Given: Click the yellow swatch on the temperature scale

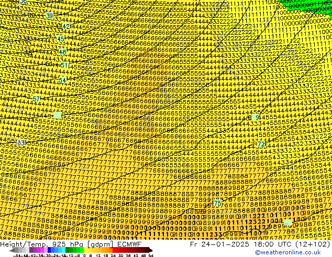Looking at the screenshot, I should click(x=85, y=250).
